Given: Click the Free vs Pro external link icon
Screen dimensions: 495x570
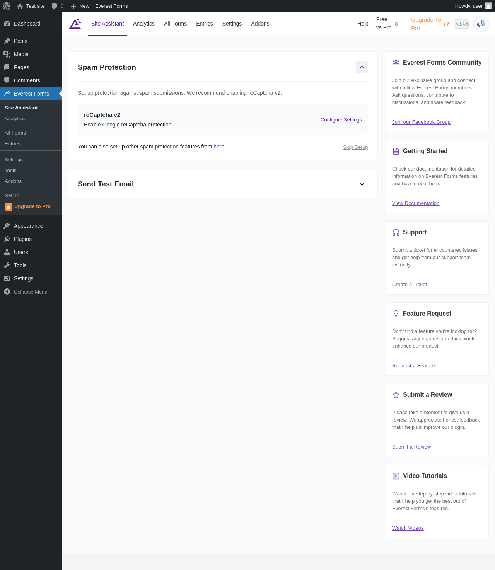Looking at the screenshot, I should (396, 24).
